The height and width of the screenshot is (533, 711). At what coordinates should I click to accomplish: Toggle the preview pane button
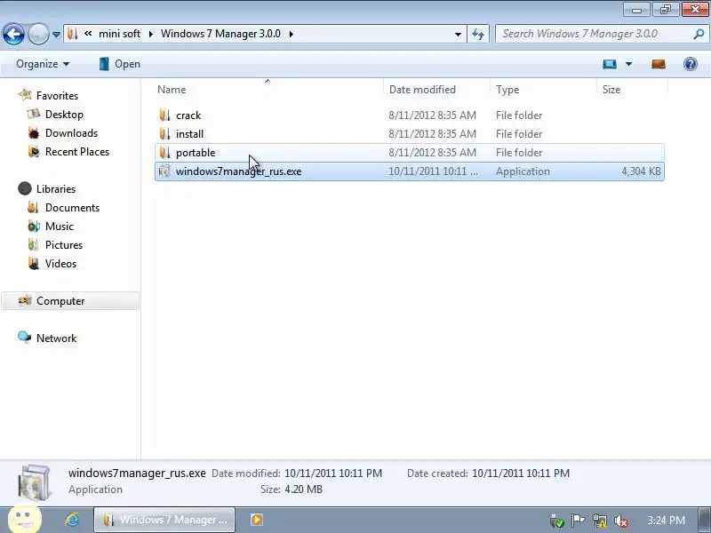(659, 64)
